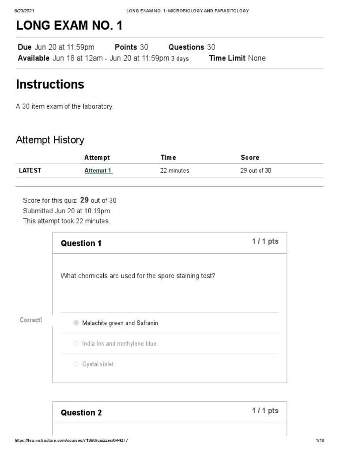Image resolution: width=339 pixels, height=452 pixels.
Task: Click the Score column header
Action: pyautogui.click(x=250, y=158)
